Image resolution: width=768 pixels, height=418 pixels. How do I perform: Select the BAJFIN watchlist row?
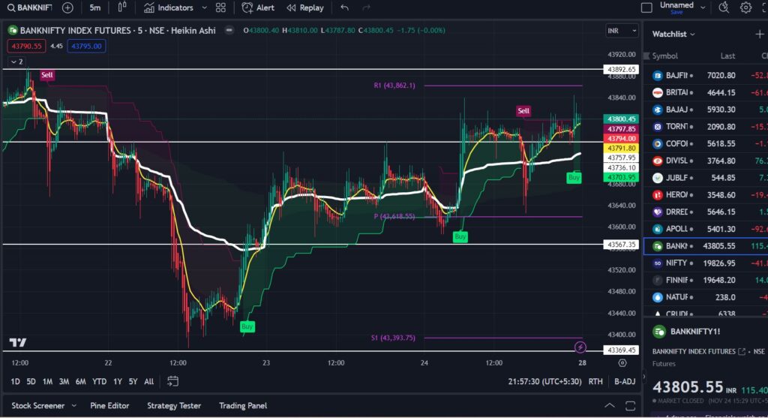coord(705,76)
